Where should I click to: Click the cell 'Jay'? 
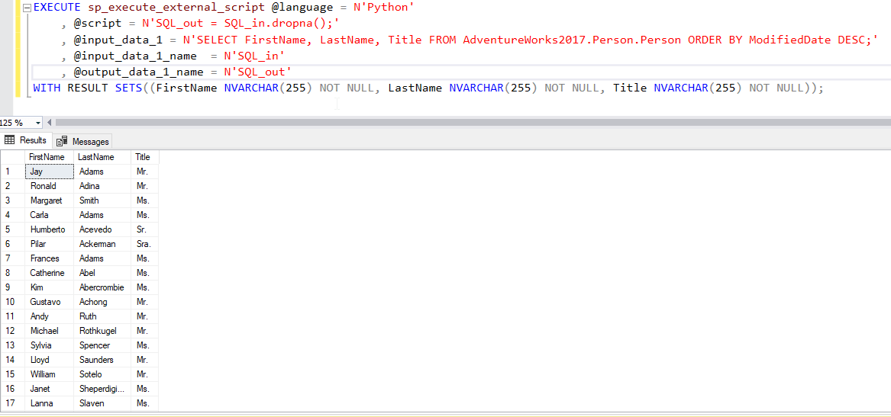click(x=50, y=172)
